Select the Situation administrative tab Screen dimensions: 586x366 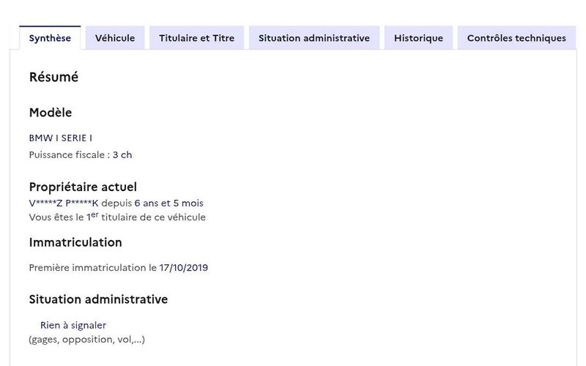[314, 38]
